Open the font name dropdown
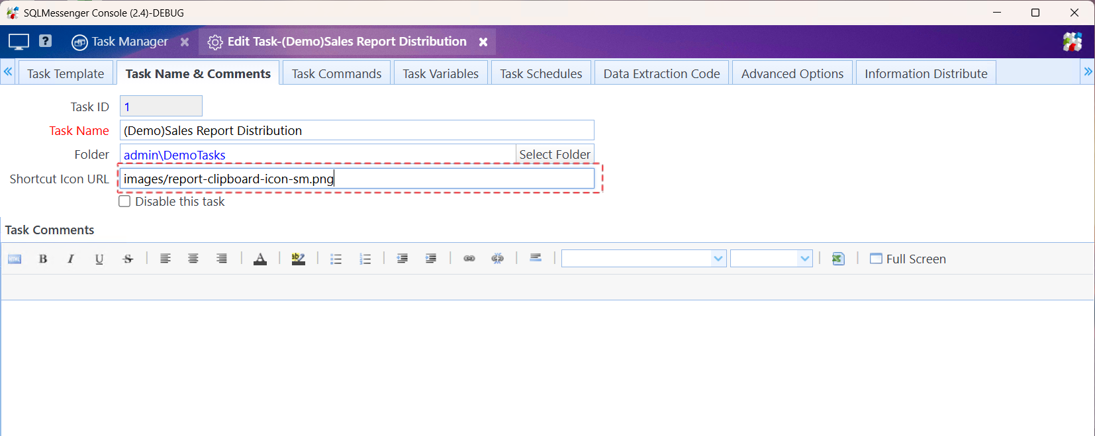 coord(644,259)
